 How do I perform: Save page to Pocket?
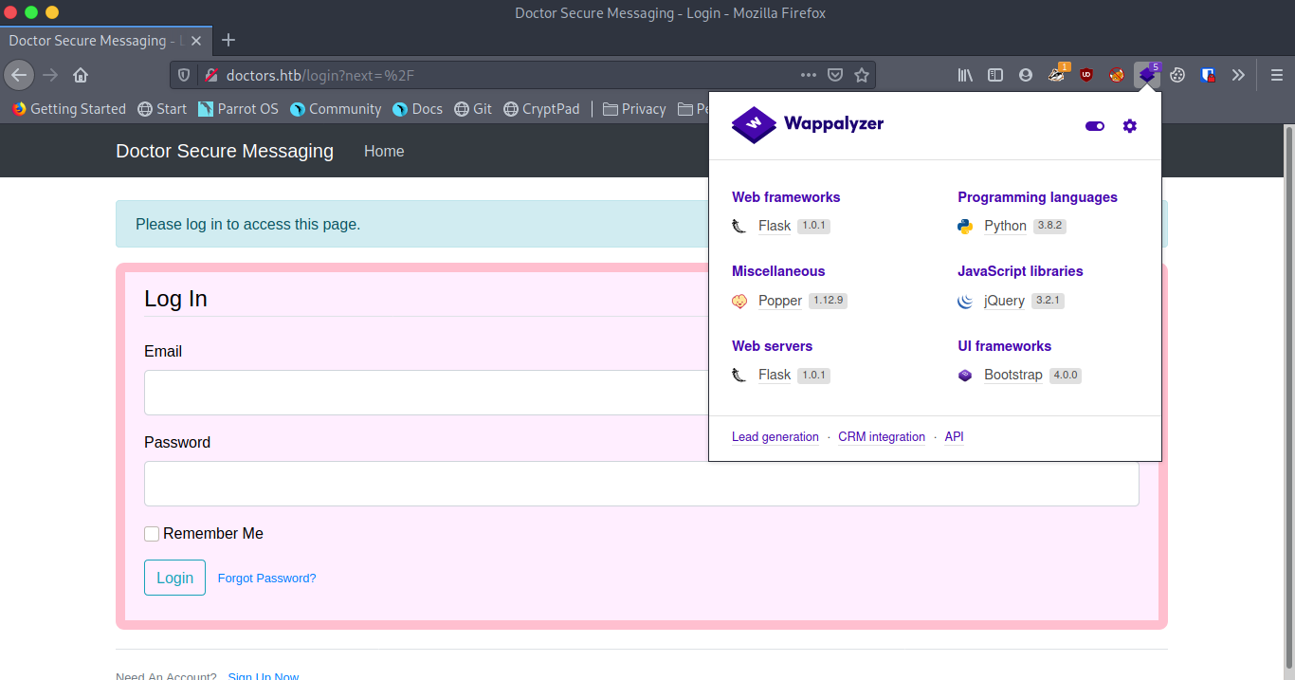(835, 75)
